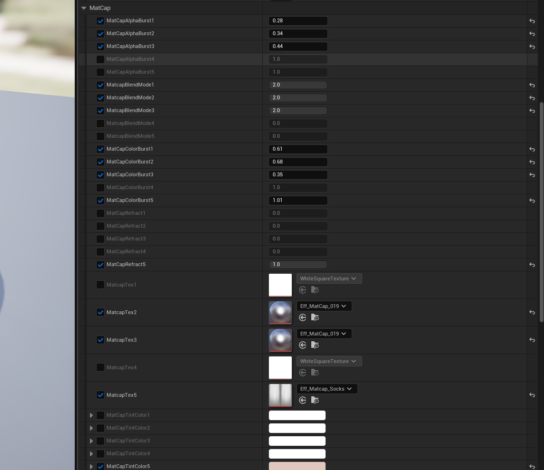Check the MatCapRefract1 parameter box
Screen dimensions: 544x470
100,213
